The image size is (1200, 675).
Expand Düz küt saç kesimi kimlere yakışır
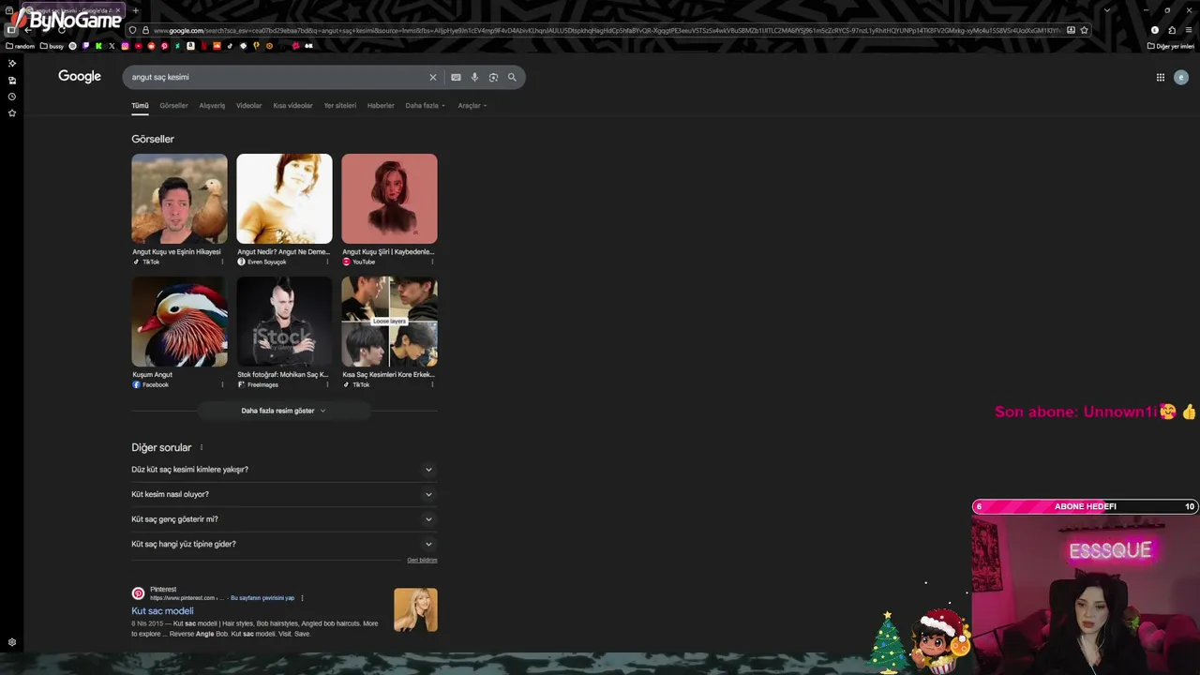(x=284, y=470)
